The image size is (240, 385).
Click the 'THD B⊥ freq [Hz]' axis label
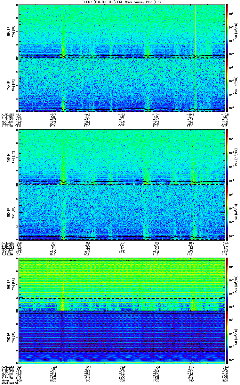tap(10, 157)
